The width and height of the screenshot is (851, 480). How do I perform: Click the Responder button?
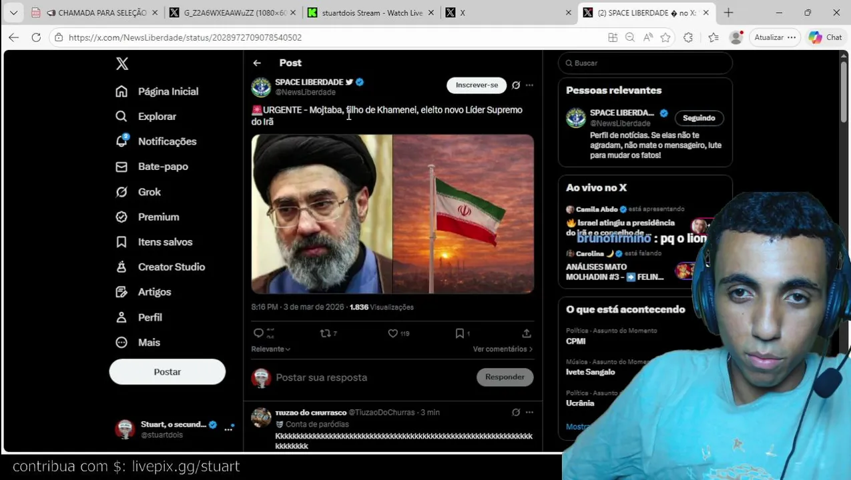point(505,377)
